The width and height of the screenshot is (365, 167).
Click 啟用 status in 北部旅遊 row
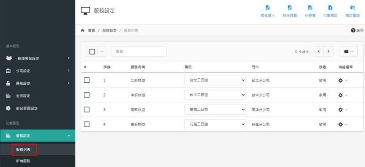coord(323,81)
